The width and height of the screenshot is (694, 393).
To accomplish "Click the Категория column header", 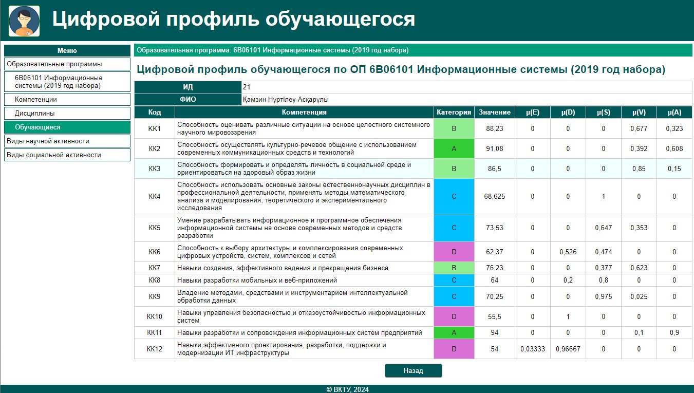I will [x=454, y=113].
